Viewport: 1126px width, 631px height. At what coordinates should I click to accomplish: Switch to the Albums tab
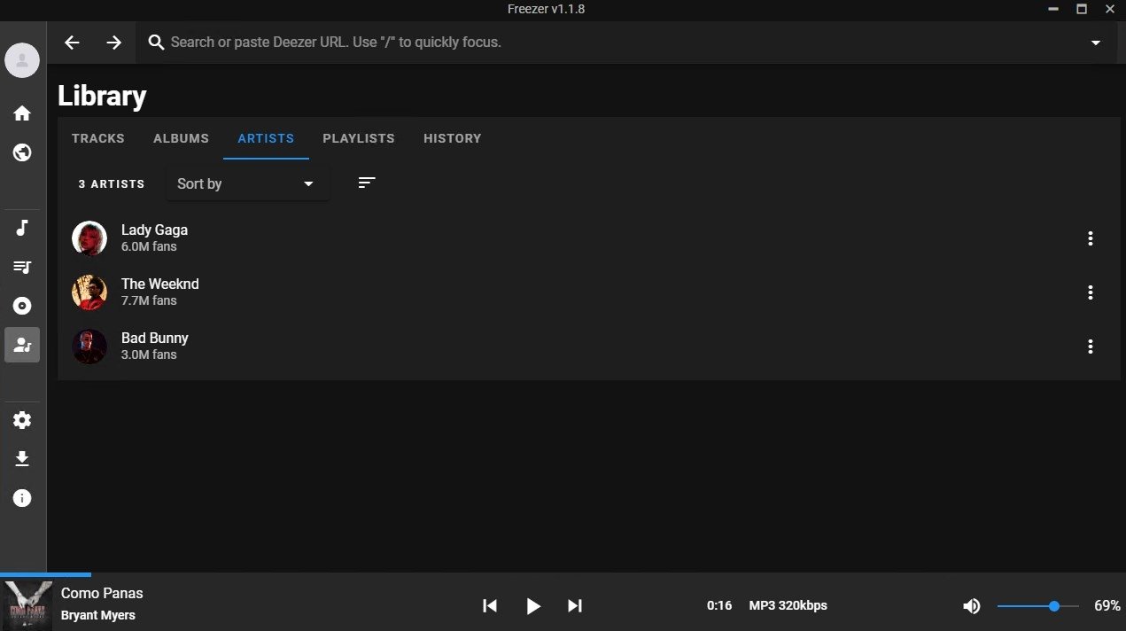click(181, 138)
